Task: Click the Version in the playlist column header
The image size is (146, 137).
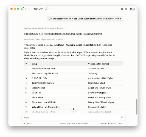Action: [98, 64]
